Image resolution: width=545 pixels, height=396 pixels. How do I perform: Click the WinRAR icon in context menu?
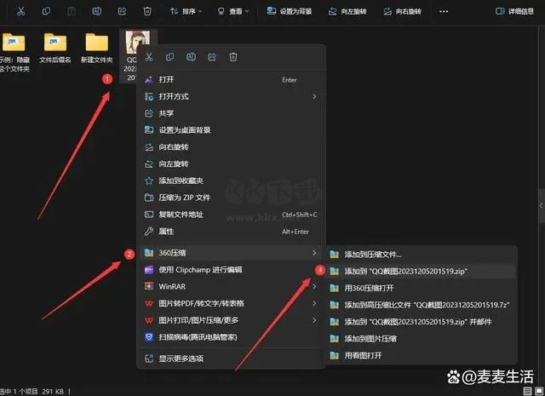pyautogui.click(x=149, y=286)
